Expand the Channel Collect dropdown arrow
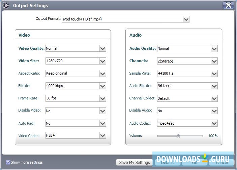 coord(214,98)
